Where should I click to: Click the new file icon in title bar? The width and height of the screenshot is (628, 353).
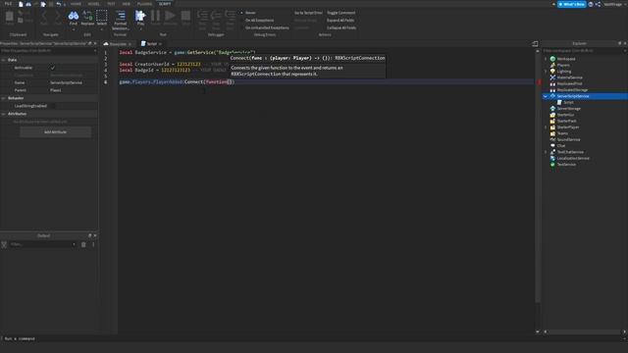click(21, 4)
